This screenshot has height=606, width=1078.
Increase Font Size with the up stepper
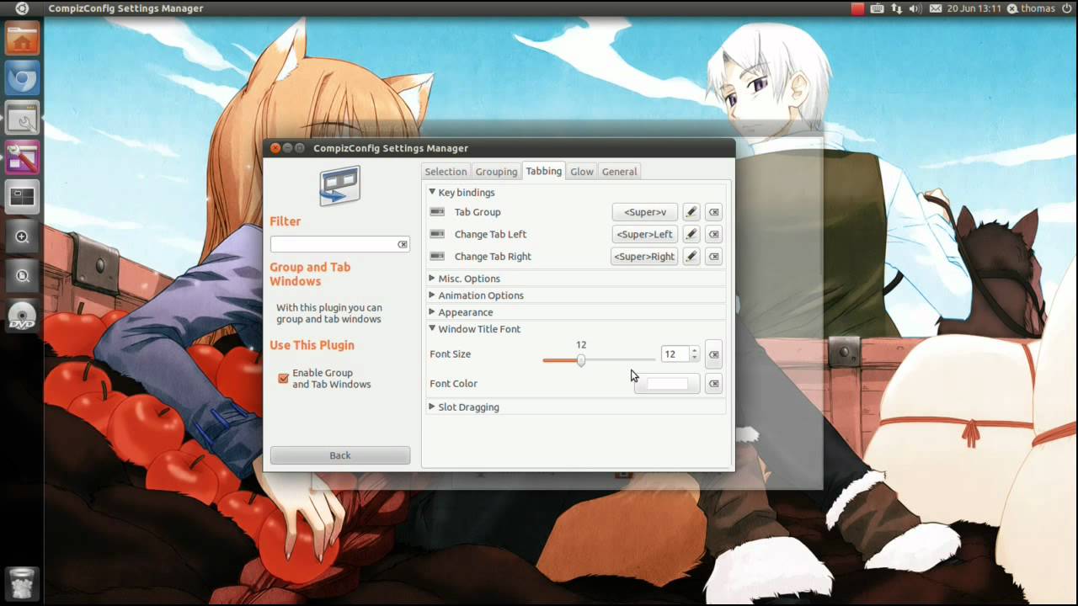(x=694, y=350)
